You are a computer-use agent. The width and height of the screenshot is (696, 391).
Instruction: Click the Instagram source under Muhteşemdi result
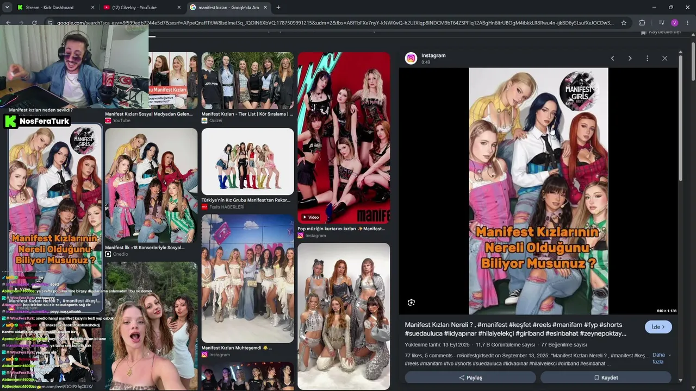tap(215, 355)
